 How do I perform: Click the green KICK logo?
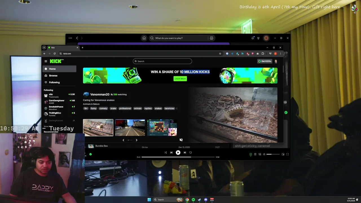pyautogui.click(x=56, y=61)
